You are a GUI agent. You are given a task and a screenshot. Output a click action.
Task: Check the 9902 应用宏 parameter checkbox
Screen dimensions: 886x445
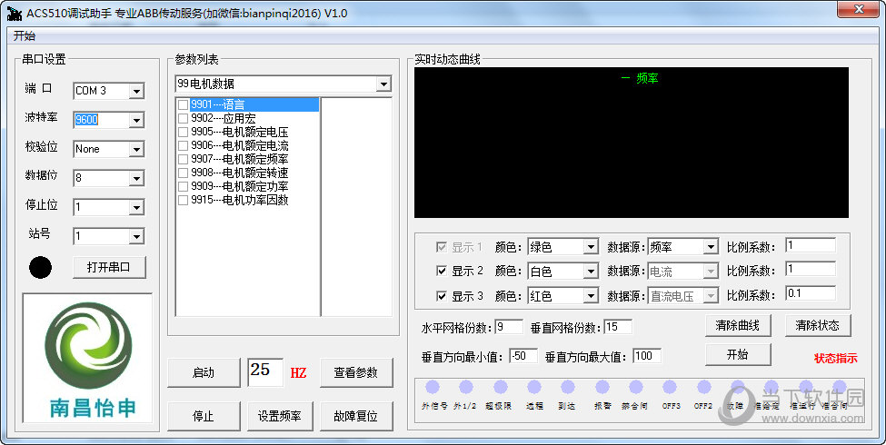(x=183, y=118)
